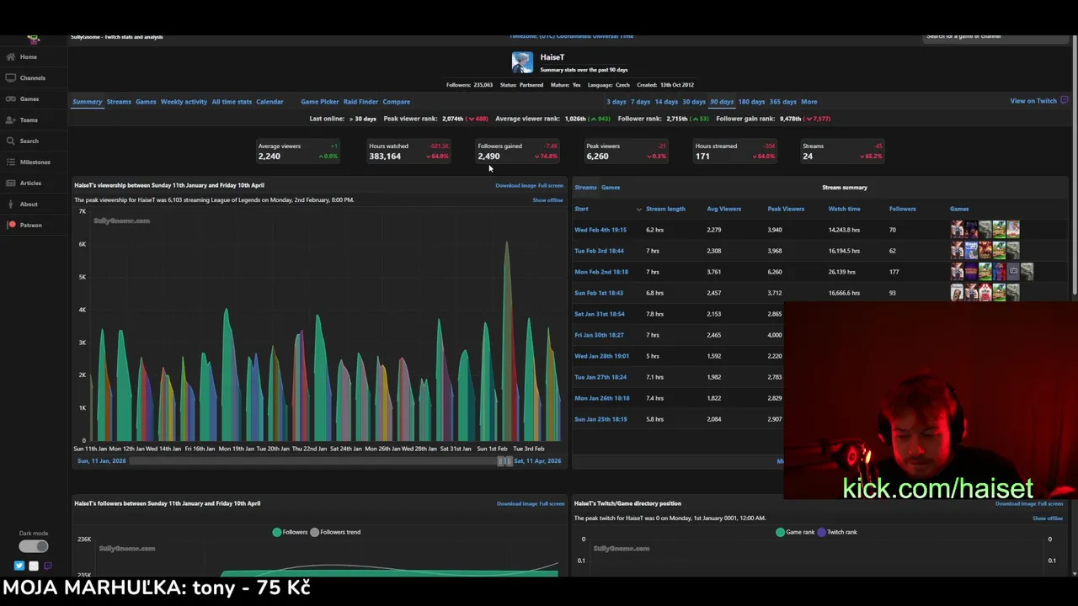Select the 180 days range

tap(751, 102)
